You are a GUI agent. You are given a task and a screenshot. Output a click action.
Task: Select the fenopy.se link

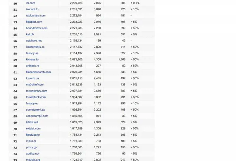click(32, 53)
